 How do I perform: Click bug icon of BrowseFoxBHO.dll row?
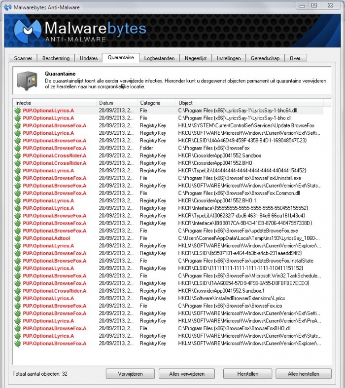(x=18, y=328)
